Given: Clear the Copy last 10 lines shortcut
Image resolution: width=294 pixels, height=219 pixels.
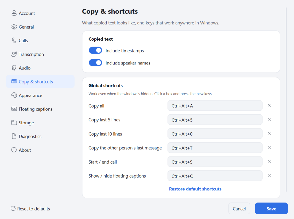Looking at the screenshot, I should (269, 133).
